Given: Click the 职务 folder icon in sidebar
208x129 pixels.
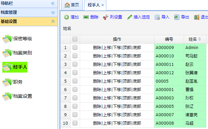Looking at the screenshot, I should (7, 82).
